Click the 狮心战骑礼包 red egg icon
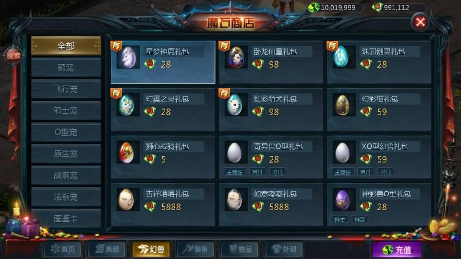 pyautogui.click(x=128, y=153)
